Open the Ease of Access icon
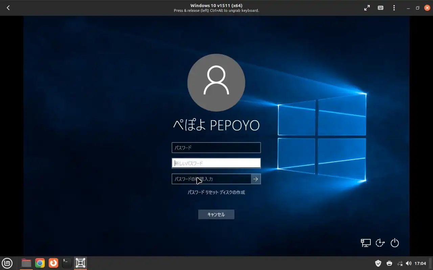 point(380,243)
